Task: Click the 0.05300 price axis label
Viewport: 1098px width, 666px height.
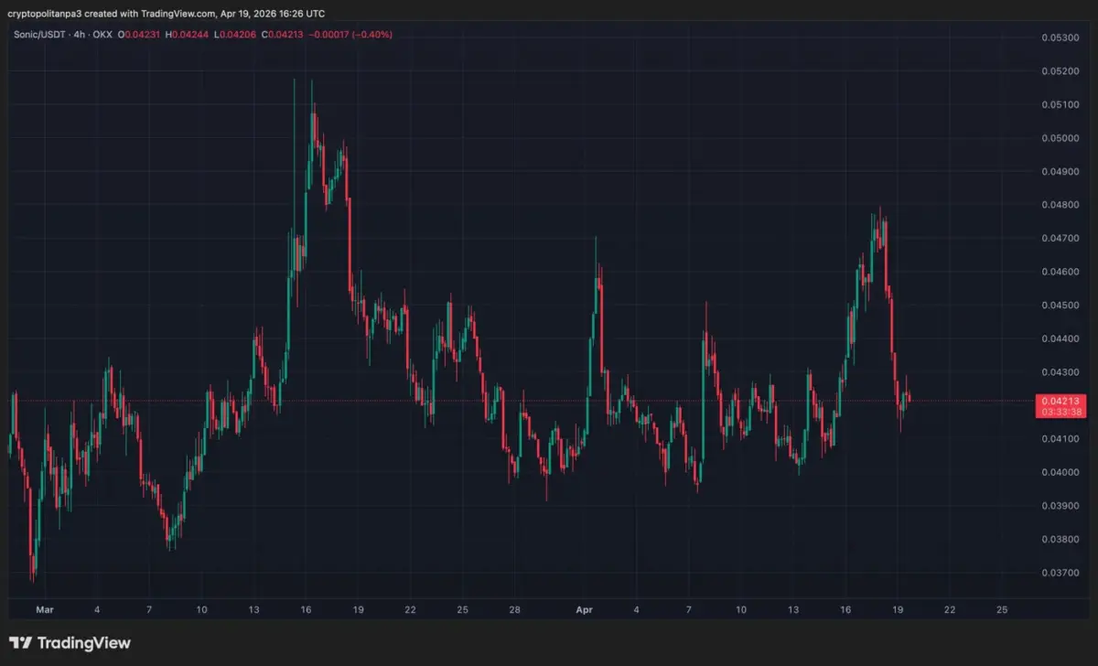Action: 1060,38
